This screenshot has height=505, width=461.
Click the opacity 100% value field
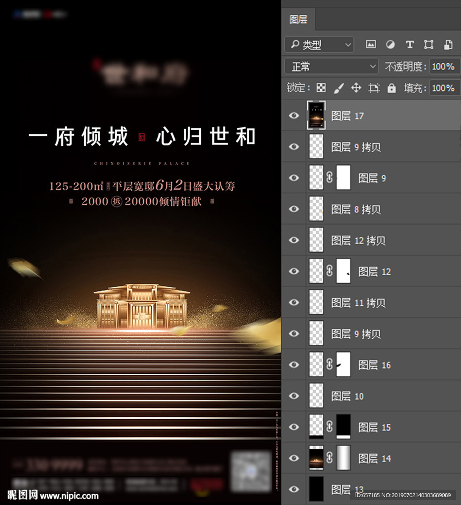point(445,67)
